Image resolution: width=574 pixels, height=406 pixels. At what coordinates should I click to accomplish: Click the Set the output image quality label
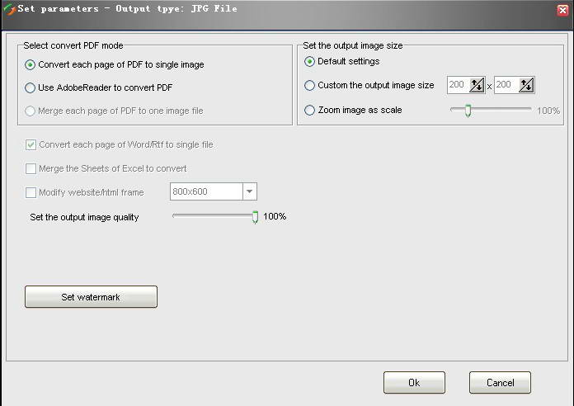(84, 217)
